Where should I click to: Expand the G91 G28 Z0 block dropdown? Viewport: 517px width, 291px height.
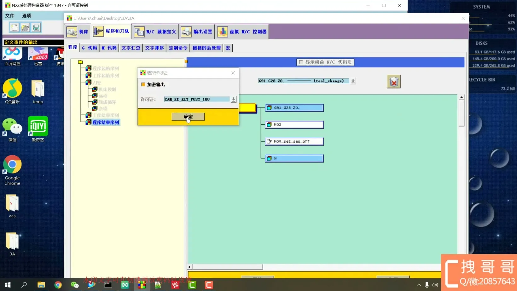pos(353,81)
